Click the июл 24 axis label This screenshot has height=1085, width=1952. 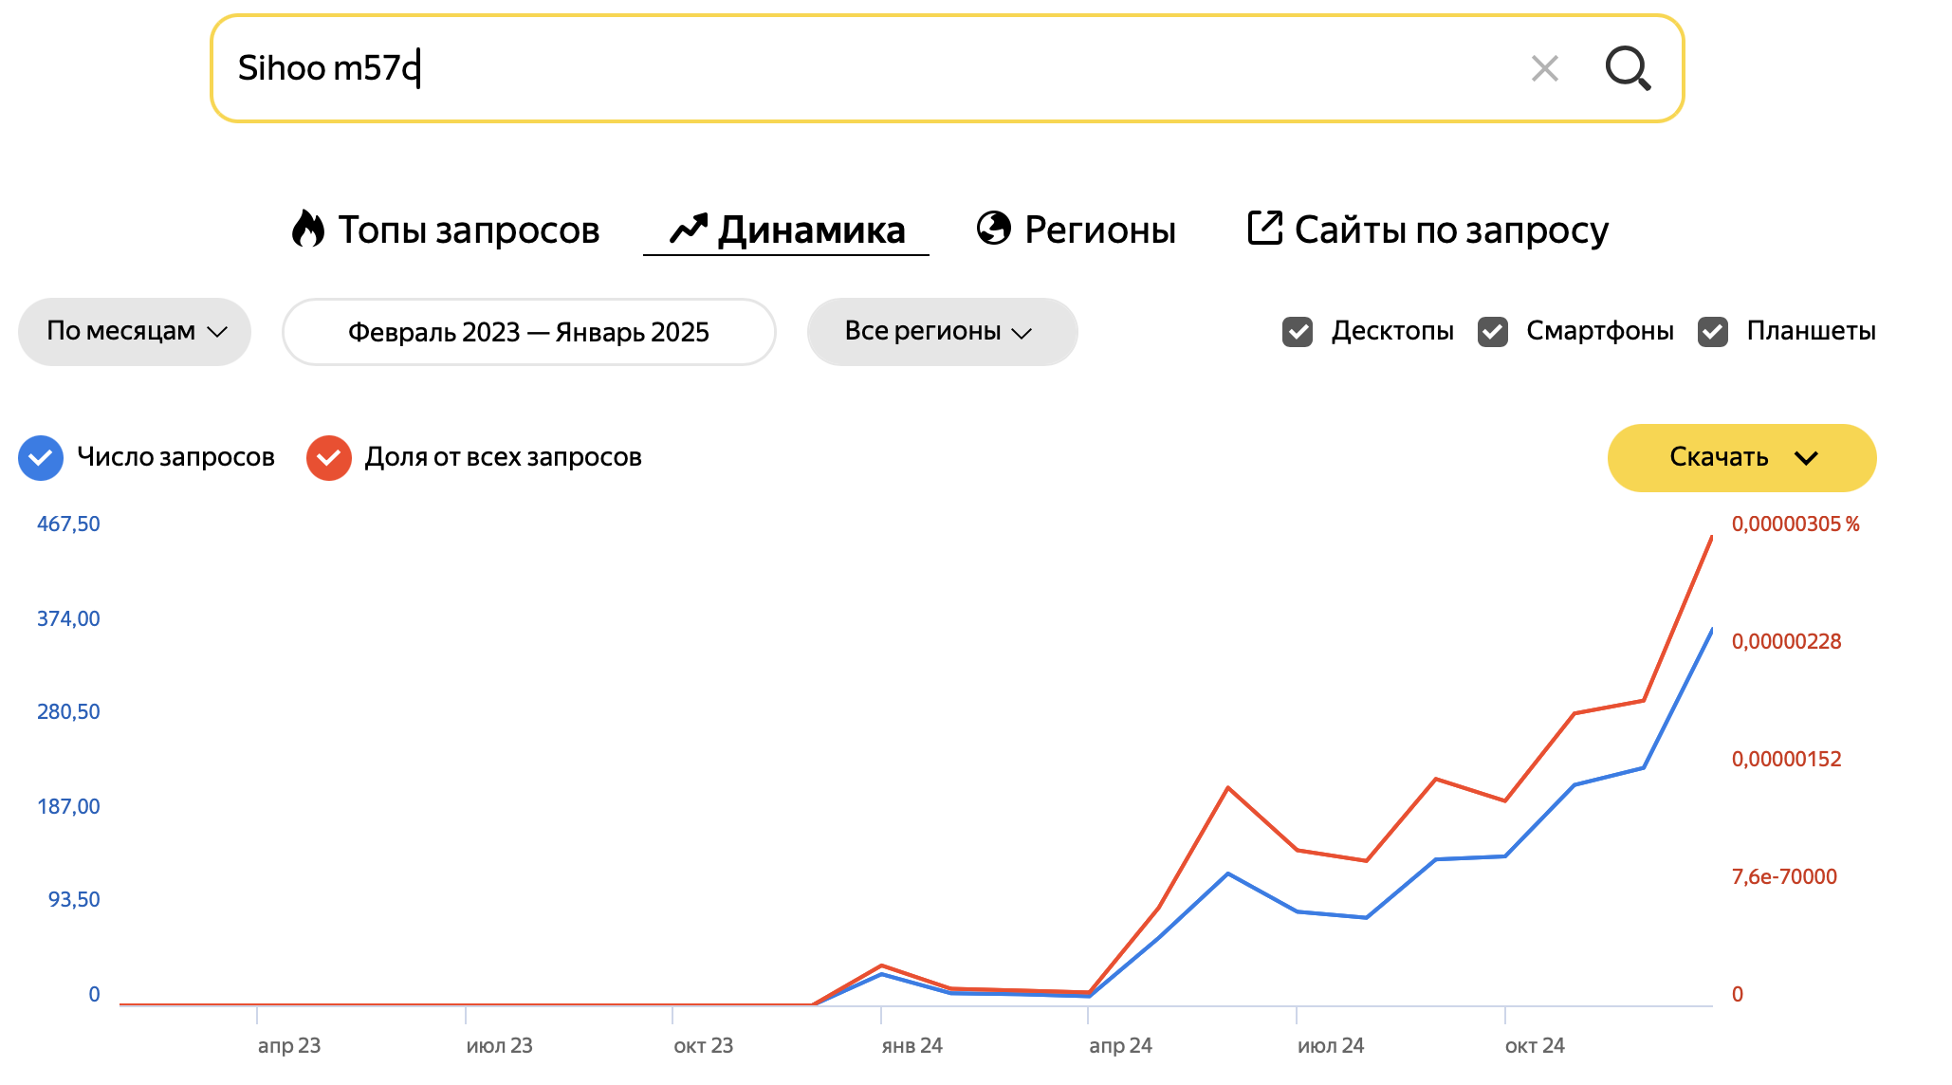pyautogui.click(x=1331, y=1045)
